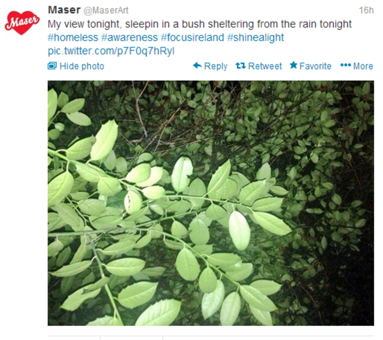Follow the #awareness hashtag link
This screenshot has width=383, height=340.
coord(129,38)
